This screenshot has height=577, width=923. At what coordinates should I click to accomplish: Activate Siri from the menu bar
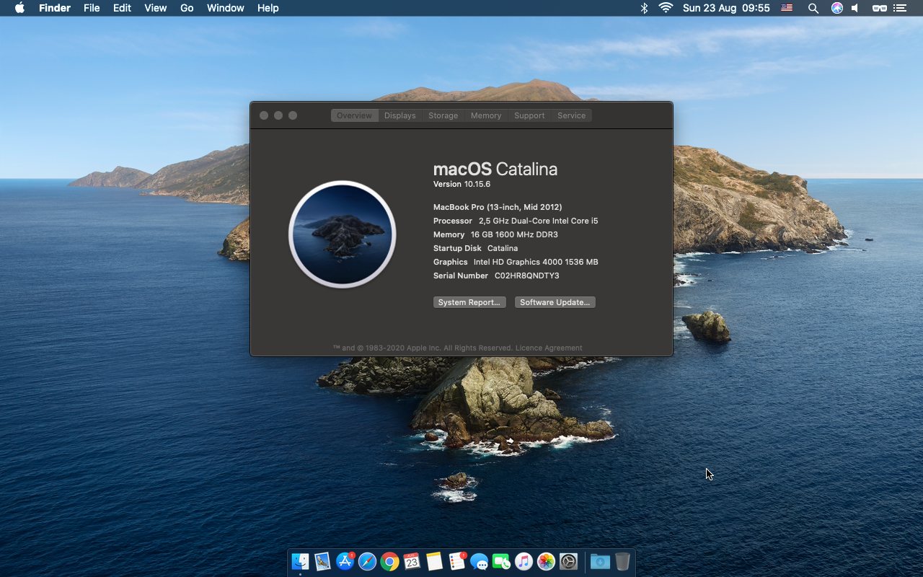click(836, 8)
